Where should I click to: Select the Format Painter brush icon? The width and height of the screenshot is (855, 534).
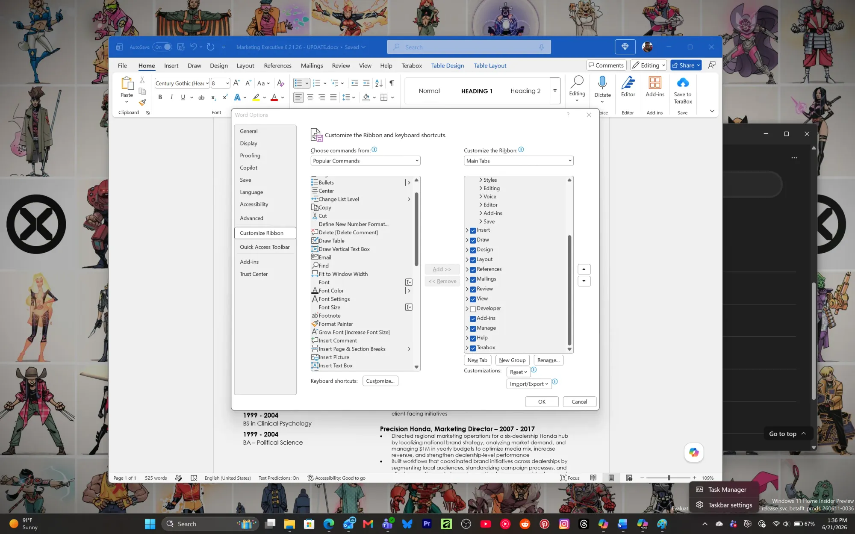[142, 102]
